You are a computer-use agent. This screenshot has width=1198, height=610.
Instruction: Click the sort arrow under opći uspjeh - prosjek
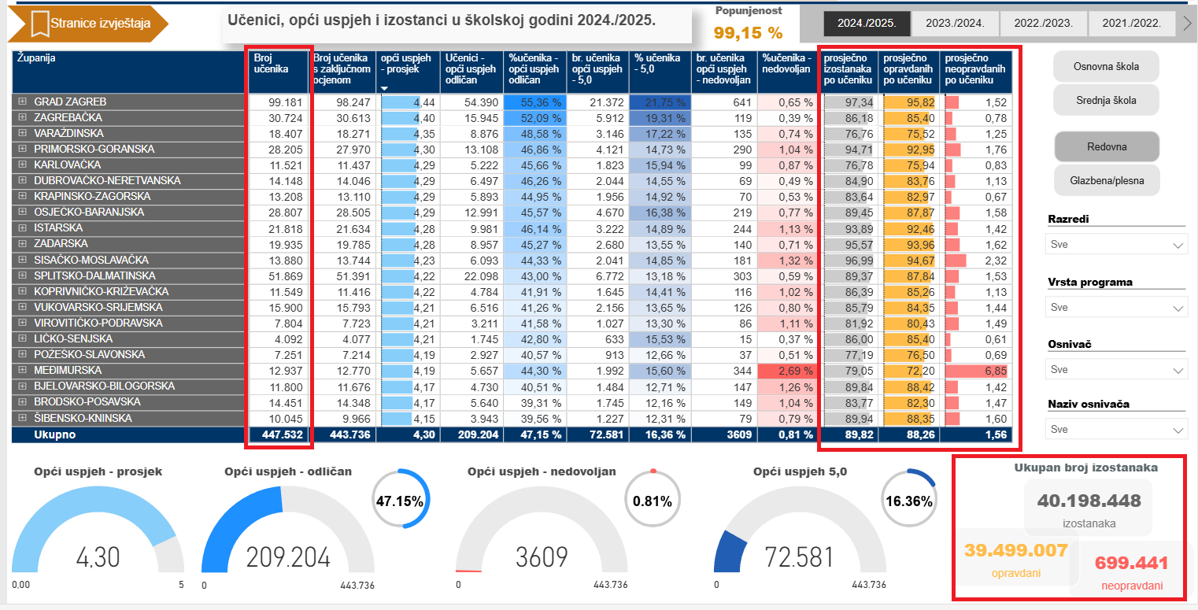[384, 88]
